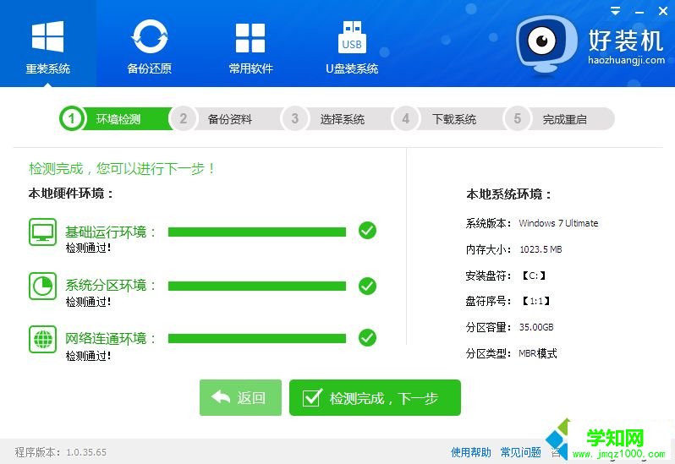Open the 重装系统 tab with Windows icon
675x464 pixels.
coord(47,43)
